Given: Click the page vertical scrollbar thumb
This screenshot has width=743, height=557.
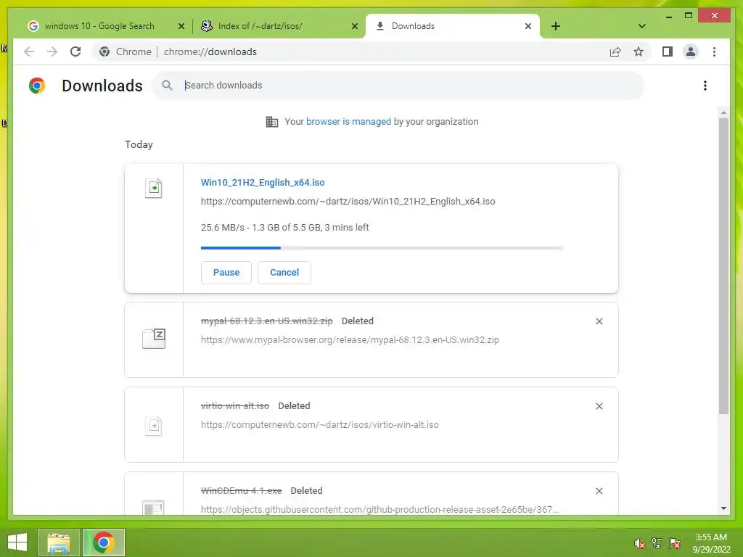Looking at the screenshot, I should pos(723,266).
